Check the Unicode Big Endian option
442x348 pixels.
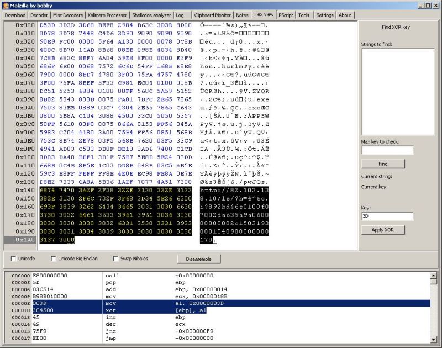click(53, 259)
